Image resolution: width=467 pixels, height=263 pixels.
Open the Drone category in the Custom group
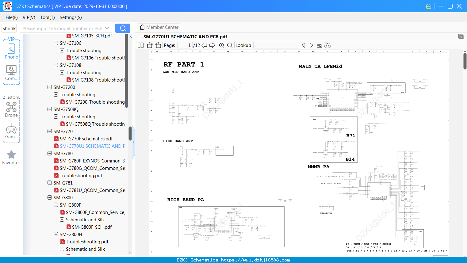pyautogui.click(x=11, y=109)
